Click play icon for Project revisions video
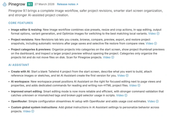Screen dimensions: 171x117 [155, 43]
